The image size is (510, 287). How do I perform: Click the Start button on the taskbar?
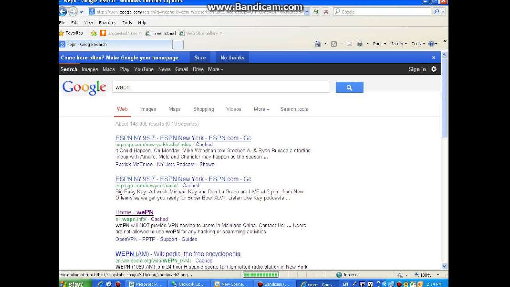[x=75, y=284]
